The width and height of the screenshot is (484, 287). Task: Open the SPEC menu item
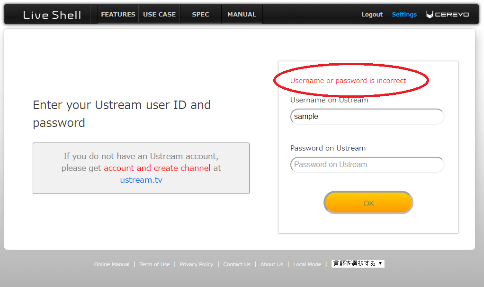[x=201, y=15]
